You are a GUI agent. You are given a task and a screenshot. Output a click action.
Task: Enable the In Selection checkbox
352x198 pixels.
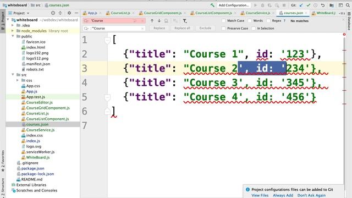coord(254,28)
